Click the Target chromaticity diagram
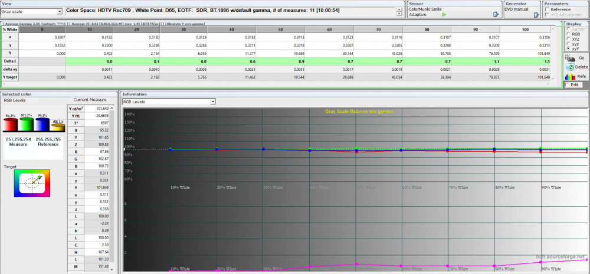 coord(32,182)
